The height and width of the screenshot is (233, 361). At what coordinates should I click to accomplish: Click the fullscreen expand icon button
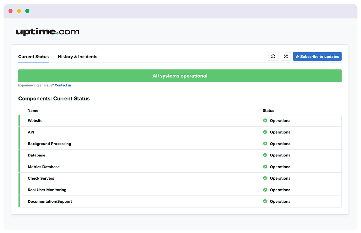[286, 57]
